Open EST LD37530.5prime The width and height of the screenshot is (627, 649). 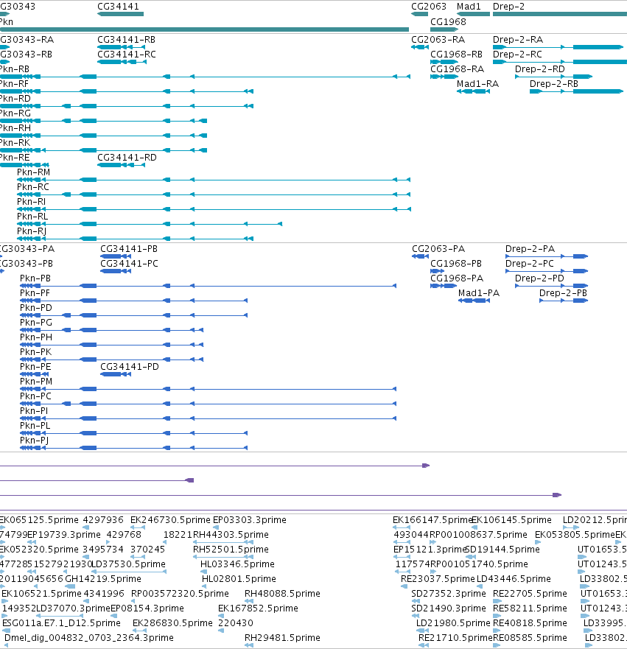(128, 564)
